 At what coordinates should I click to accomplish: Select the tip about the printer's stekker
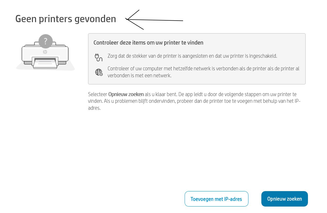click(192, 56)
